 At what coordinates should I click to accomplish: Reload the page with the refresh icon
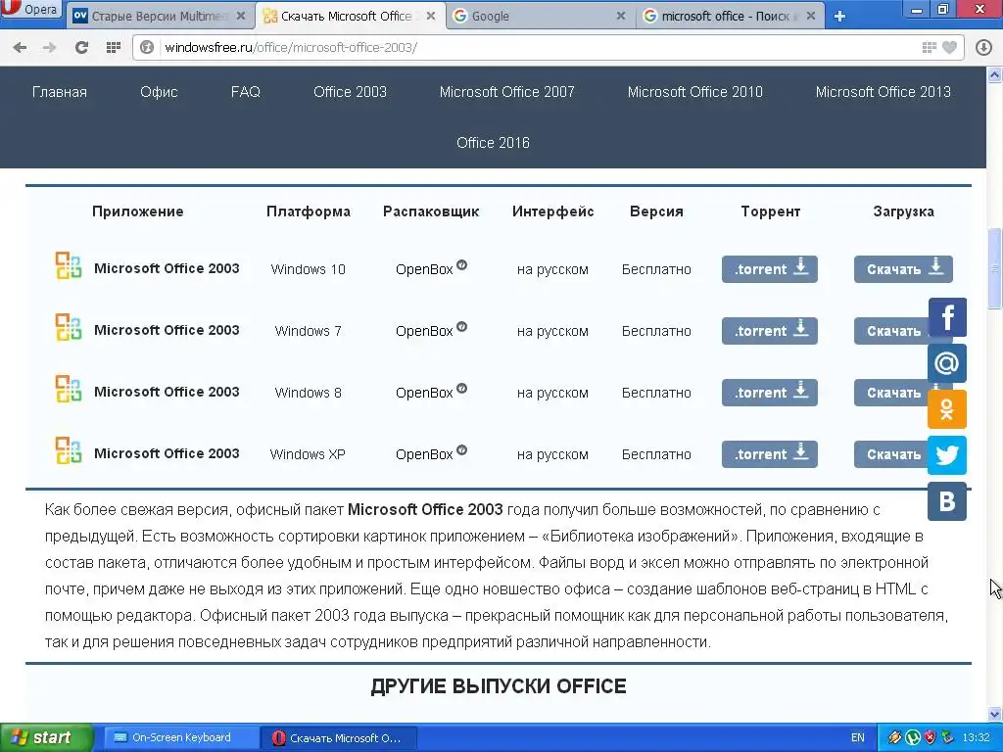coord(81,47)
